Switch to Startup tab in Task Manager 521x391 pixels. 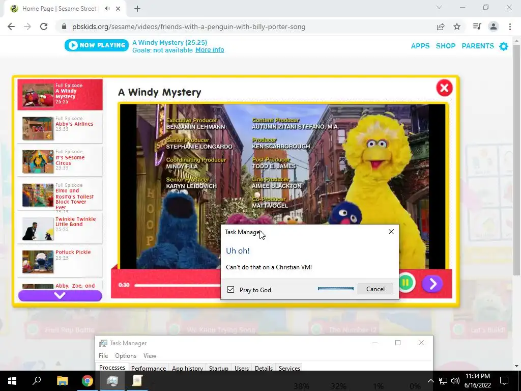tap(219, 368)
